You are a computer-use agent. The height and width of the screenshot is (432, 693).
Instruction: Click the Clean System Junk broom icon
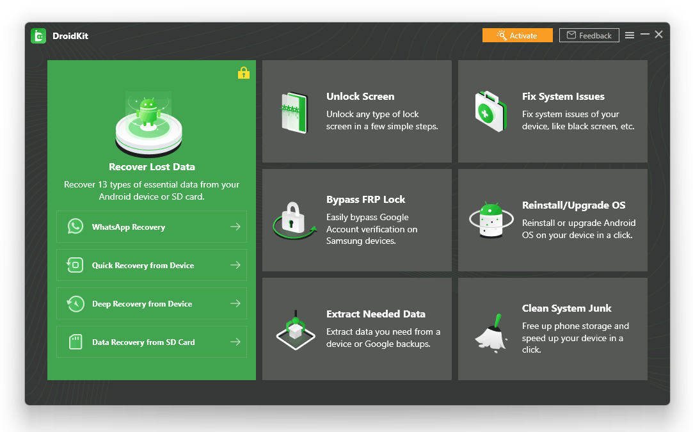click(491, 330)
